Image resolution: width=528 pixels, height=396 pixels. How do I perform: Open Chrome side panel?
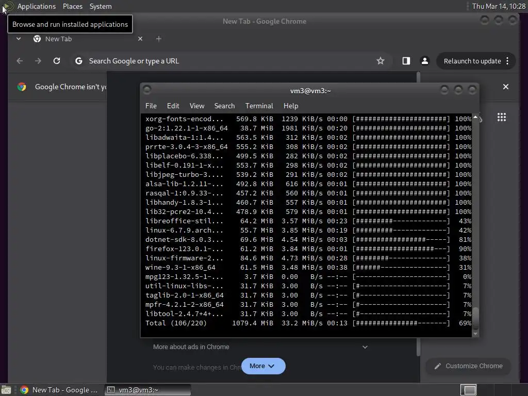click(x=406, y=61)
